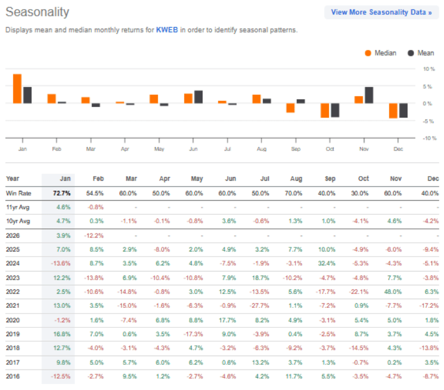Select the orange January median bar

pos(17,89)
